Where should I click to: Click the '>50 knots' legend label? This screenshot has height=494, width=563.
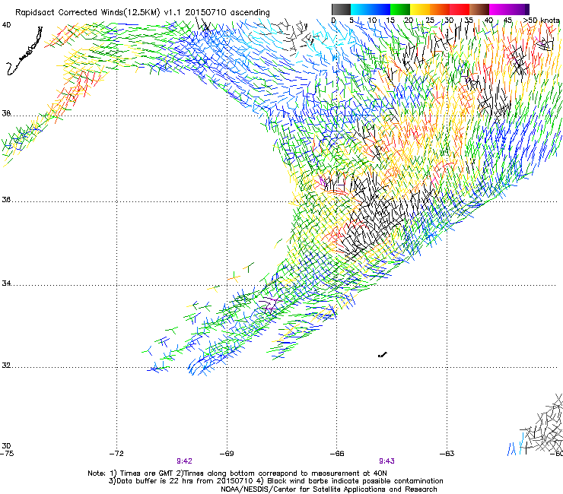pyautogui.click(x=541, y=21)
